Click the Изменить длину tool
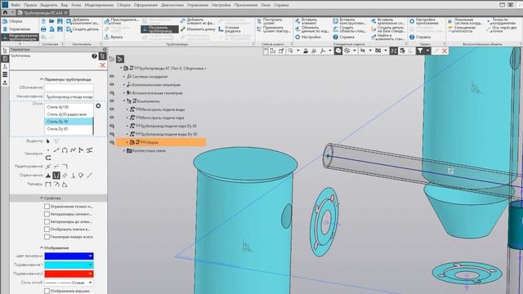Screen dimensions: 523x294 pyautogui.click(x=198, y=29)
